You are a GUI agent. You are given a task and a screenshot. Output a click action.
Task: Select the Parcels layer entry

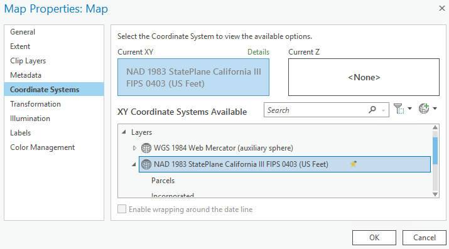pyautogui.click(x=163, y=181)
